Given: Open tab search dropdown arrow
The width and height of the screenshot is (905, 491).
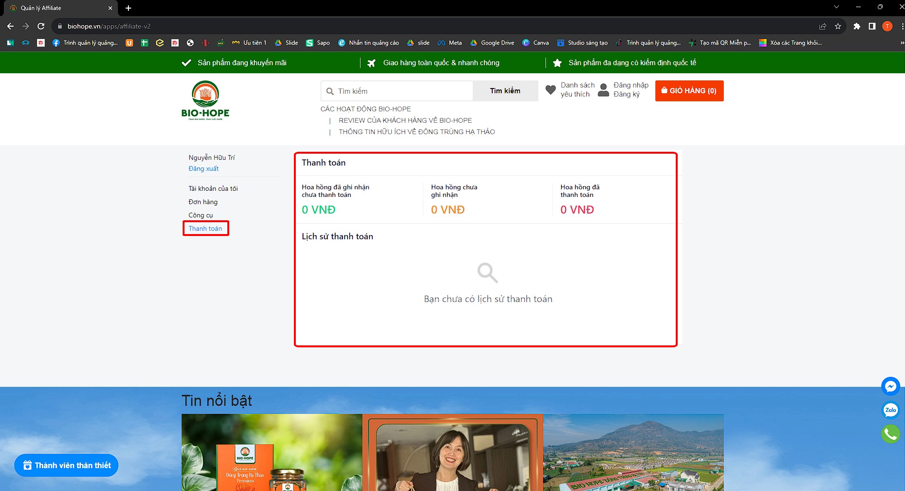Looking at the screenshot, I should 837,7.
